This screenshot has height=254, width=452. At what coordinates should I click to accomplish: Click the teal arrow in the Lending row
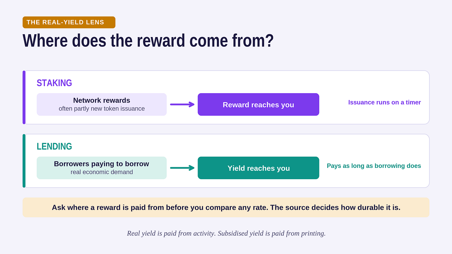182,168
